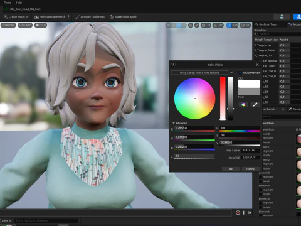The height and width of the screenshot is (226, 301).
Task: Click the R channel value field
Action: click(194, 128)
